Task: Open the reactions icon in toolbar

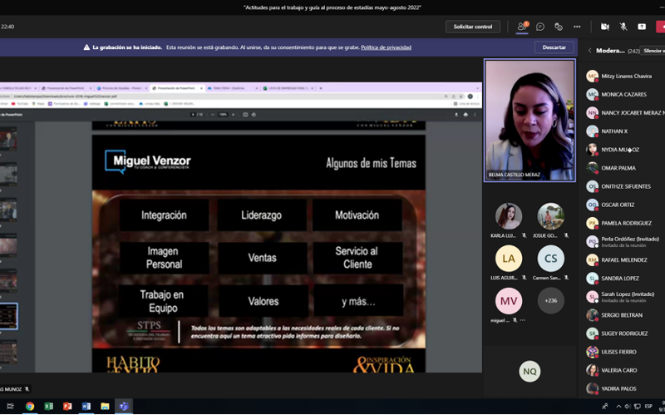Action: (559, 27)
